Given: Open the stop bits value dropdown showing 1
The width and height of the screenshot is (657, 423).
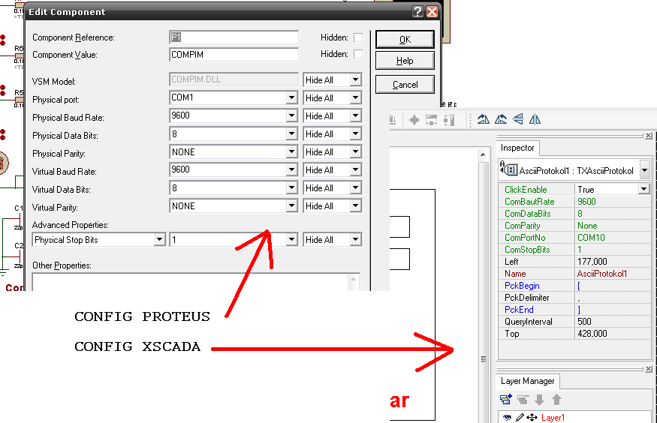Looking at the screenshot, I should coord(292,240).
